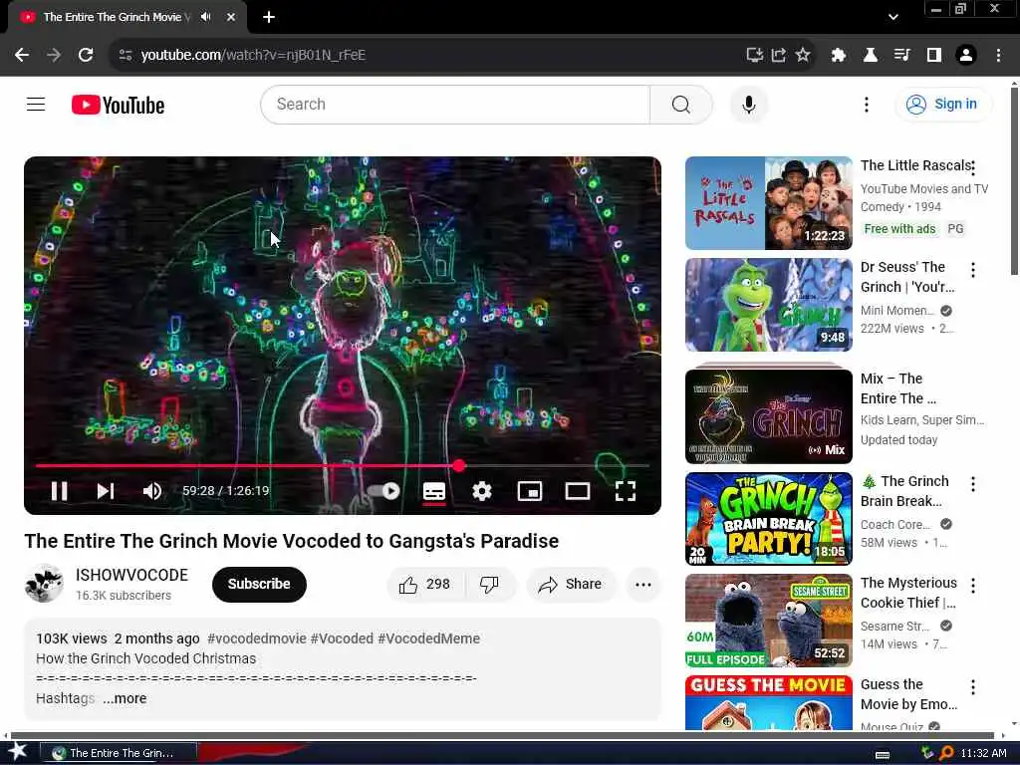Click the Guess the Movie by Emoji title

click(908, 694)
